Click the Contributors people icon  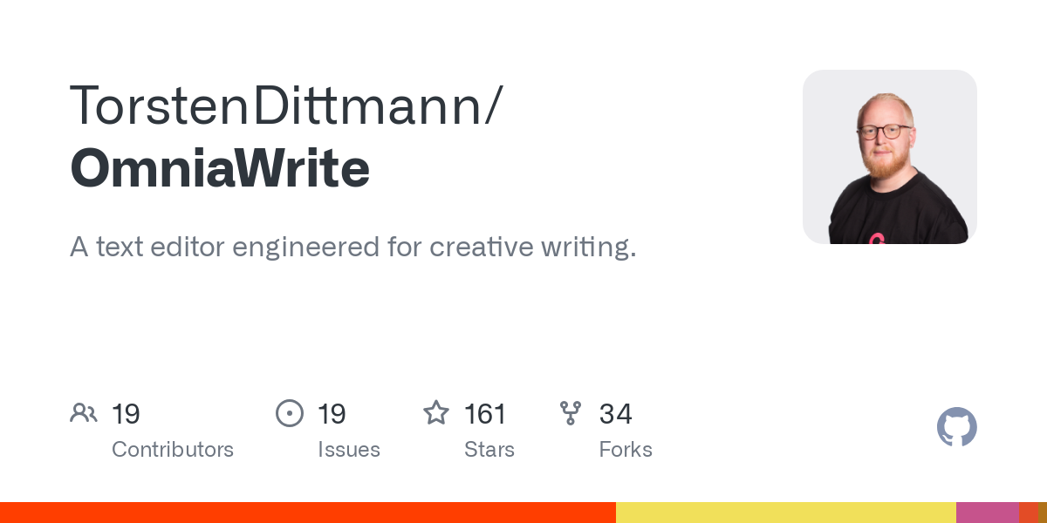(x=84, y=412)
